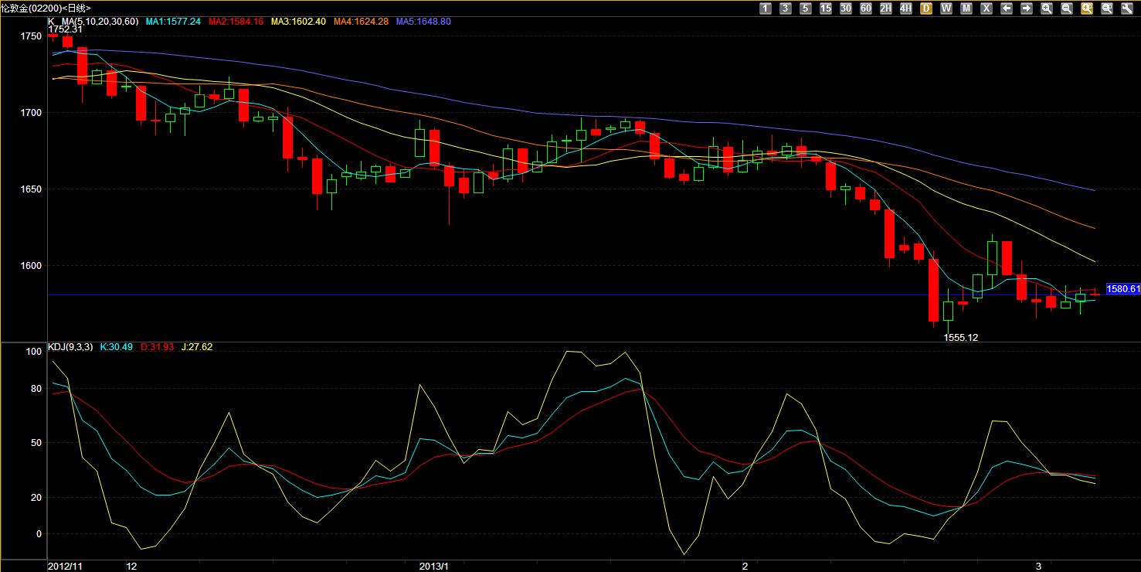Open chart settings with the wrench icon
Viewport: 1141px width, 572px height.
point(1127,9)
